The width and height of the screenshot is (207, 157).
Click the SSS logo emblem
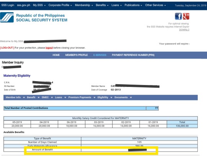click(x=7, y=17)
